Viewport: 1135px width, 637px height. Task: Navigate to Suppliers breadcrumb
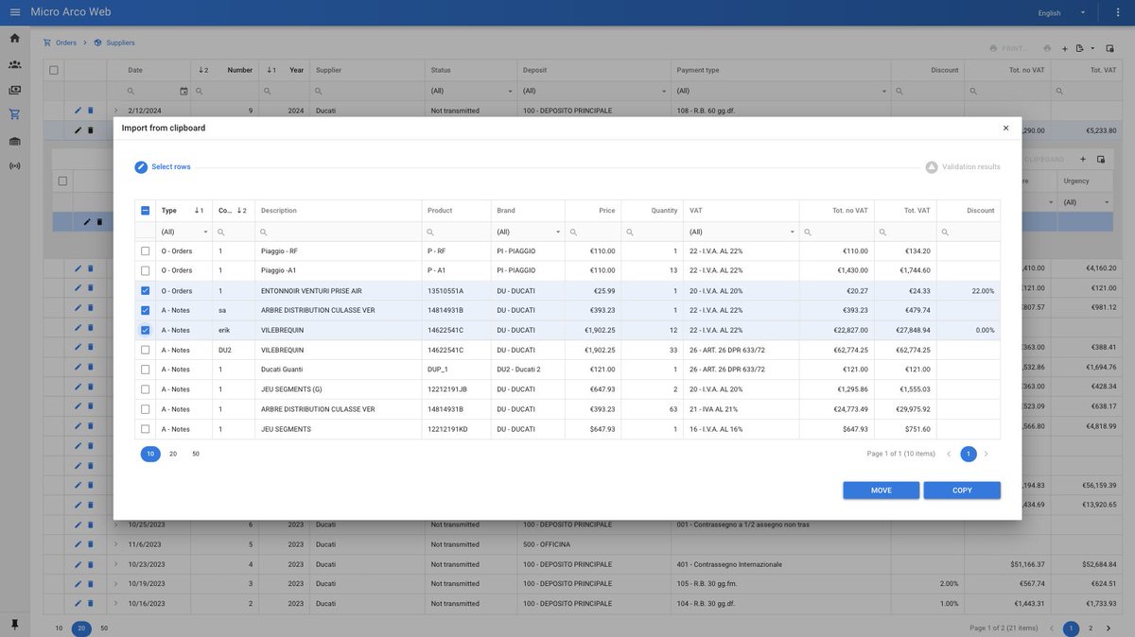pos(114,43)
